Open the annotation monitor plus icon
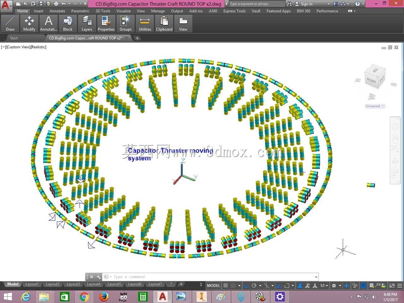Viewport: 404px width, 303px height. (347, 286)
